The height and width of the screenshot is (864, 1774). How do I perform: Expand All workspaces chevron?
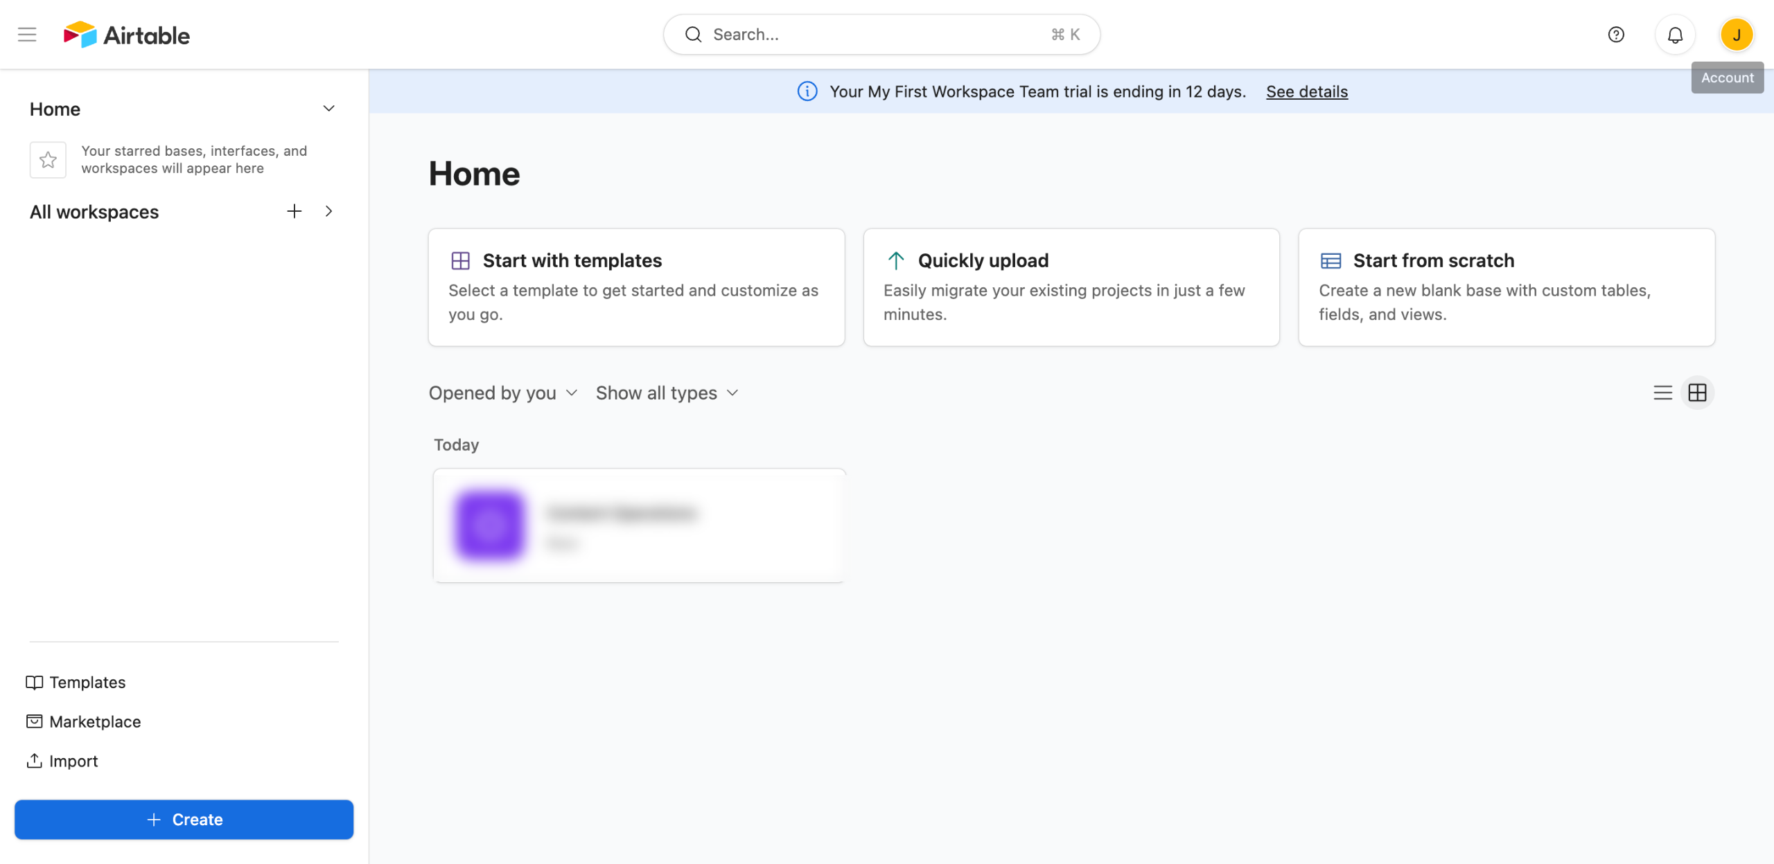[x=329, y=211]
